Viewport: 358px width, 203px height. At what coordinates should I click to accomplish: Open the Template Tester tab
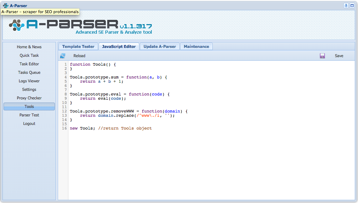click(78, 46)
